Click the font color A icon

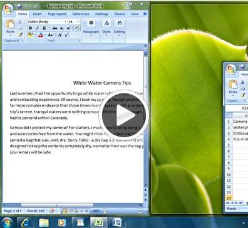click(41, 35)
